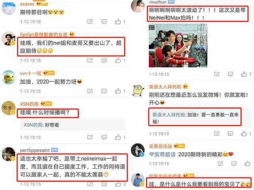Screen dimensions: 254x190
Task: Repost fanfan要做勤奋的女孩's comment with share icon
Action: pyautogui.click(x=90, y=61)
